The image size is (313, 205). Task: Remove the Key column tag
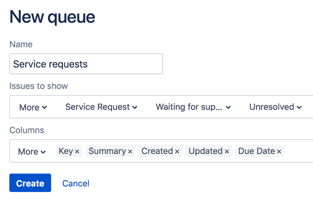click(77, 152)
